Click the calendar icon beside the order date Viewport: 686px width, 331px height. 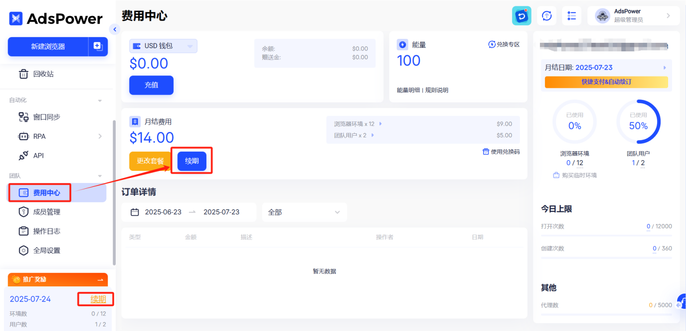click(x=135, y=212)
